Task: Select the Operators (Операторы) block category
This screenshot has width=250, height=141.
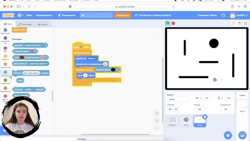Action: pyautogui.click(x=5, y=81)
